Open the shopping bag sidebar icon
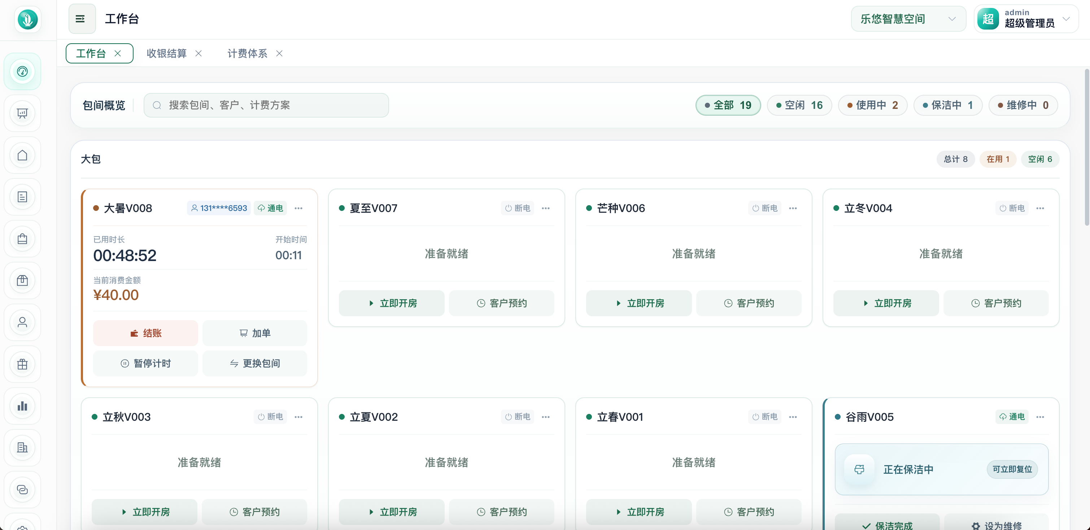1090x530 pixels. click(x=22, y=239)
